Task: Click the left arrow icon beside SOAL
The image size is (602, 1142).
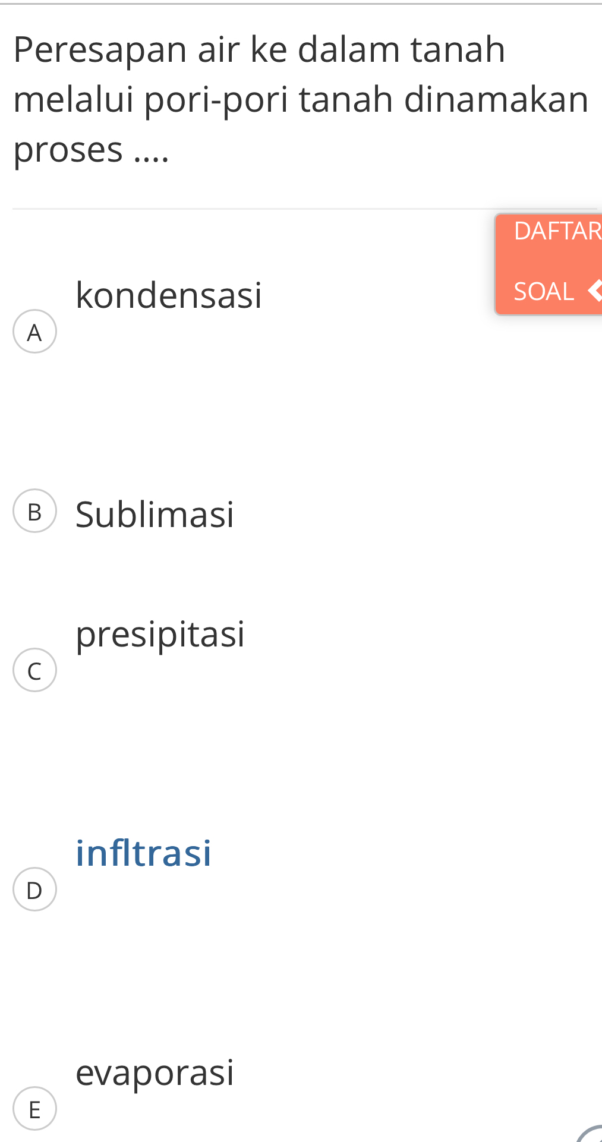Action: 594,290
